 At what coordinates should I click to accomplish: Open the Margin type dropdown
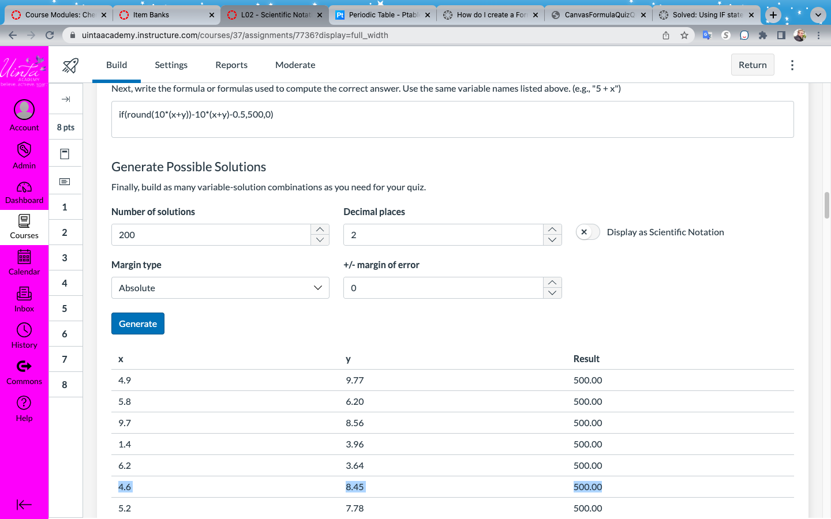coord(220,288)
